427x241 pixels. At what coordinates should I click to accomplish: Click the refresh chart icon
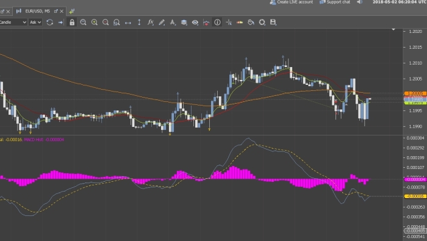pyautogui.click(x=49, y=23)
